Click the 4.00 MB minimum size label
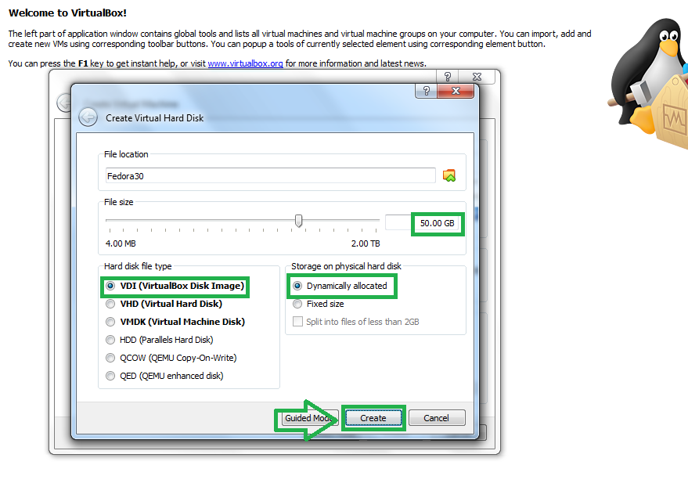The width and height of the screenshot is (688, 494). tap(121, 243)
